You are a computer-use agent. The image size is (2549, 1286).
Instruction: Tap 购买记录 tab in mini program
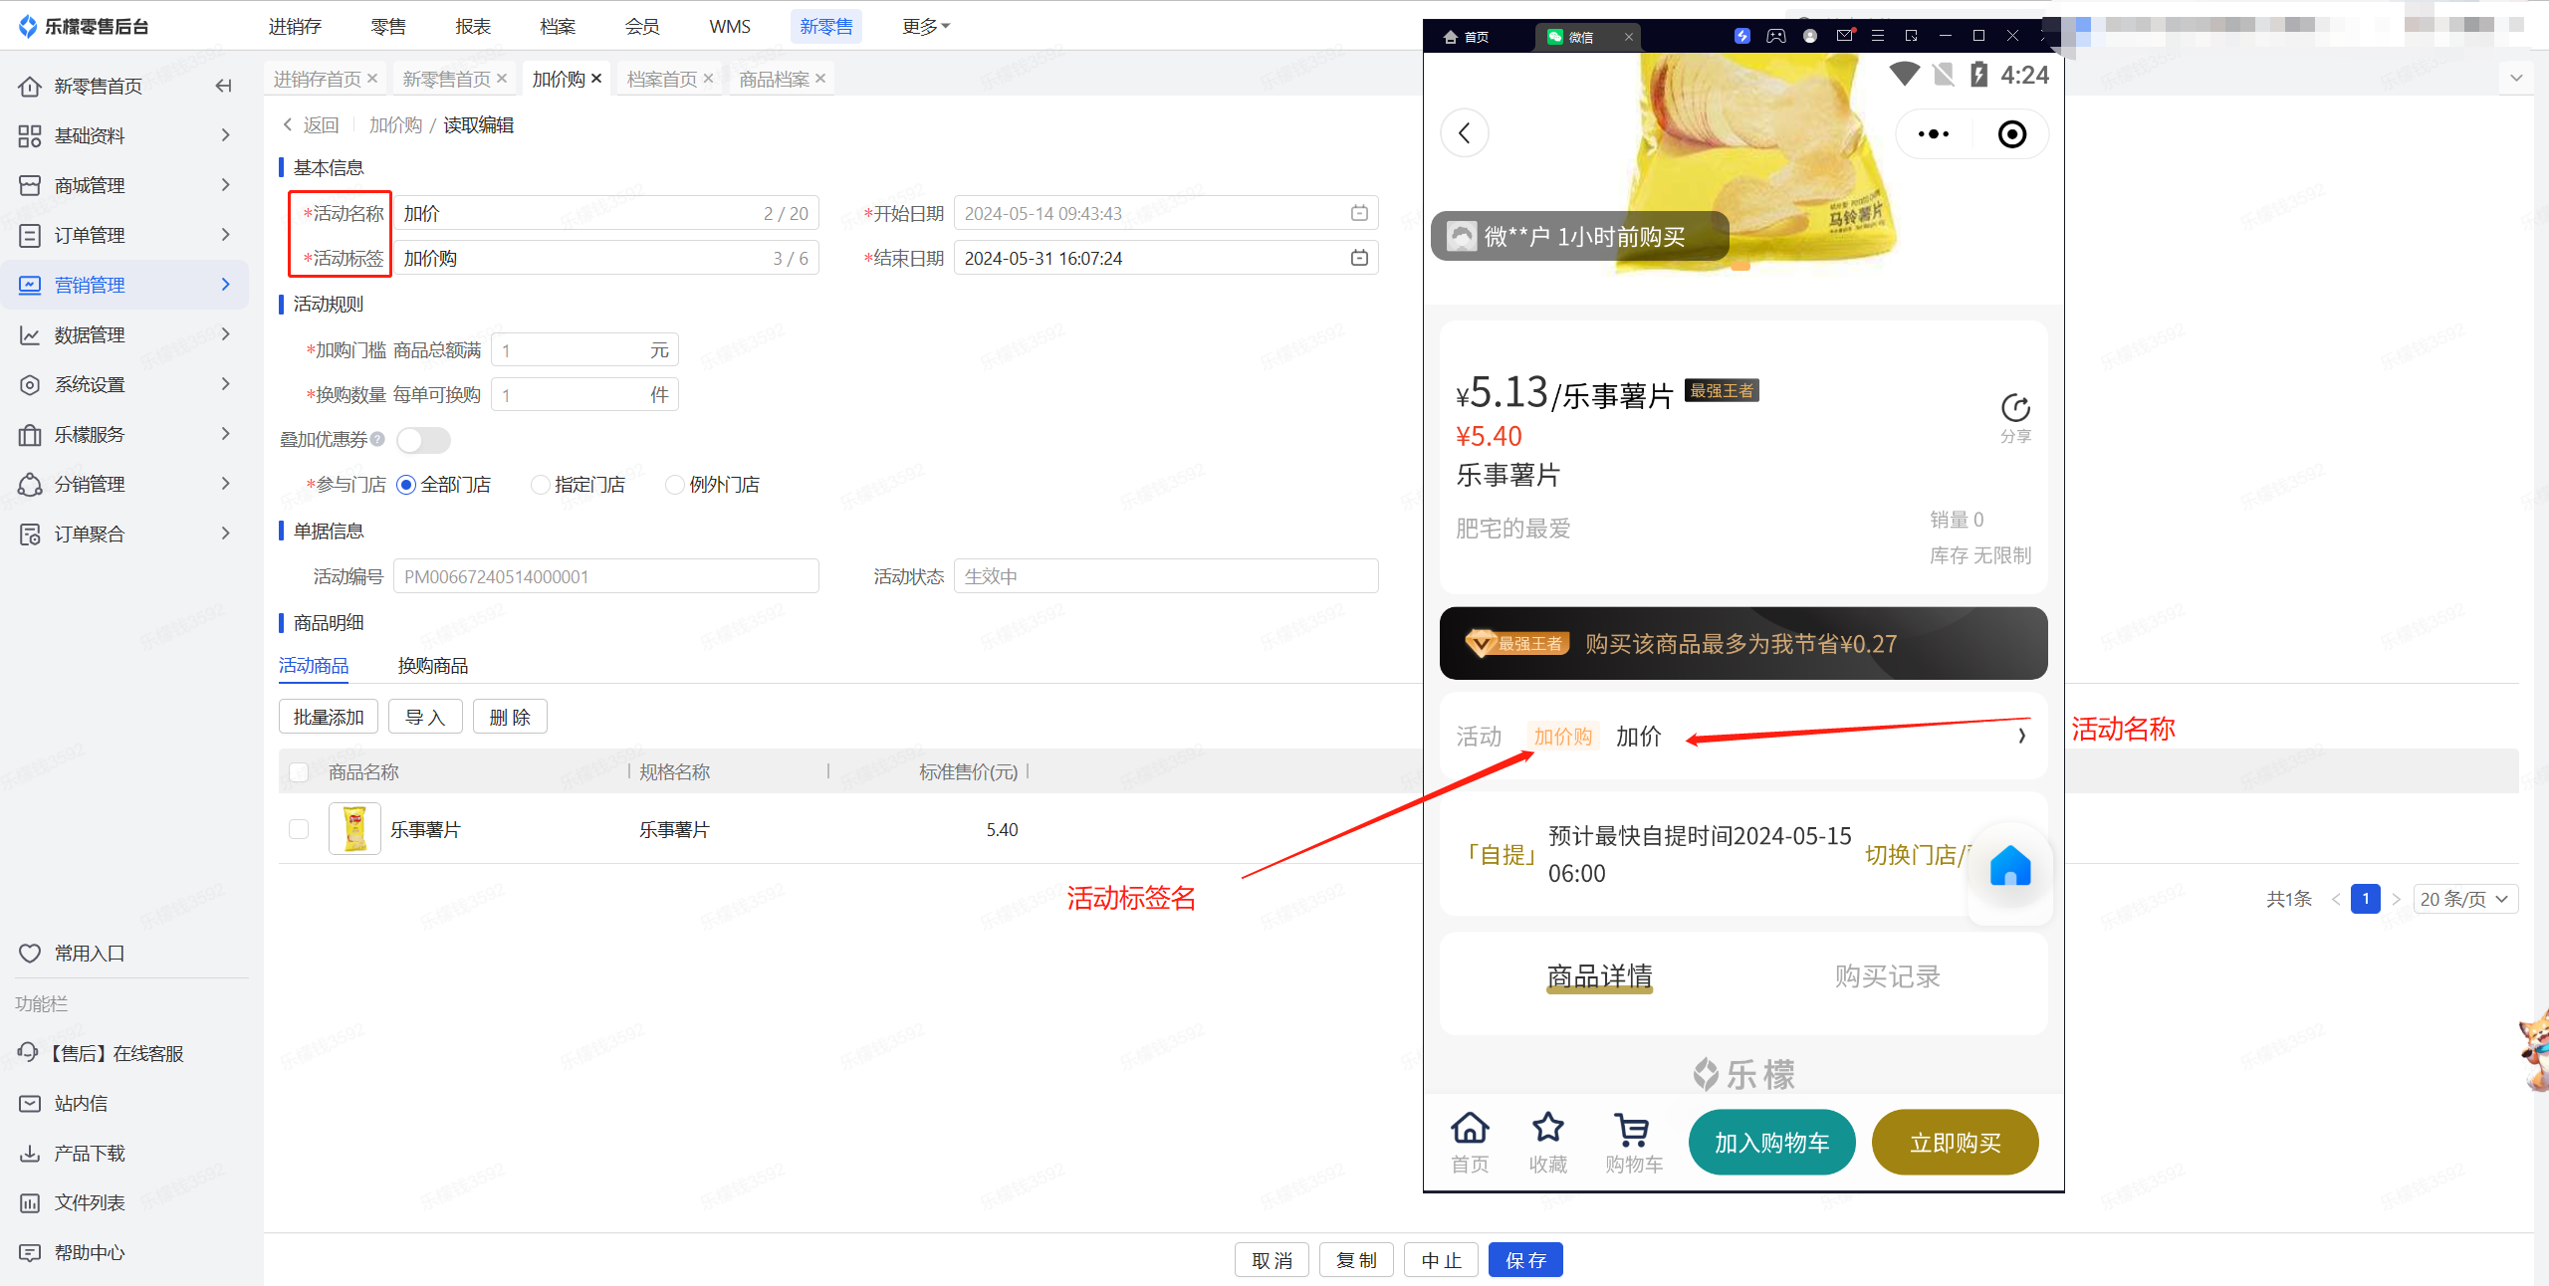(1888, 976)
